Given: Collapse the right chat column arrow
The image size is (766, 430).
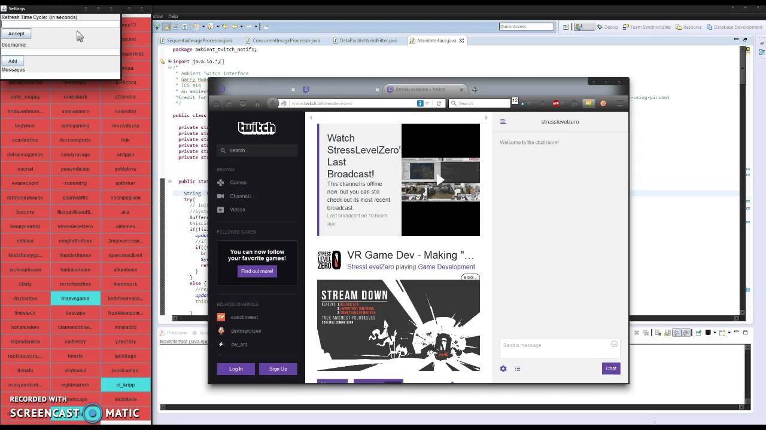Looking at the screenshot, I should [x=486, y=118].
